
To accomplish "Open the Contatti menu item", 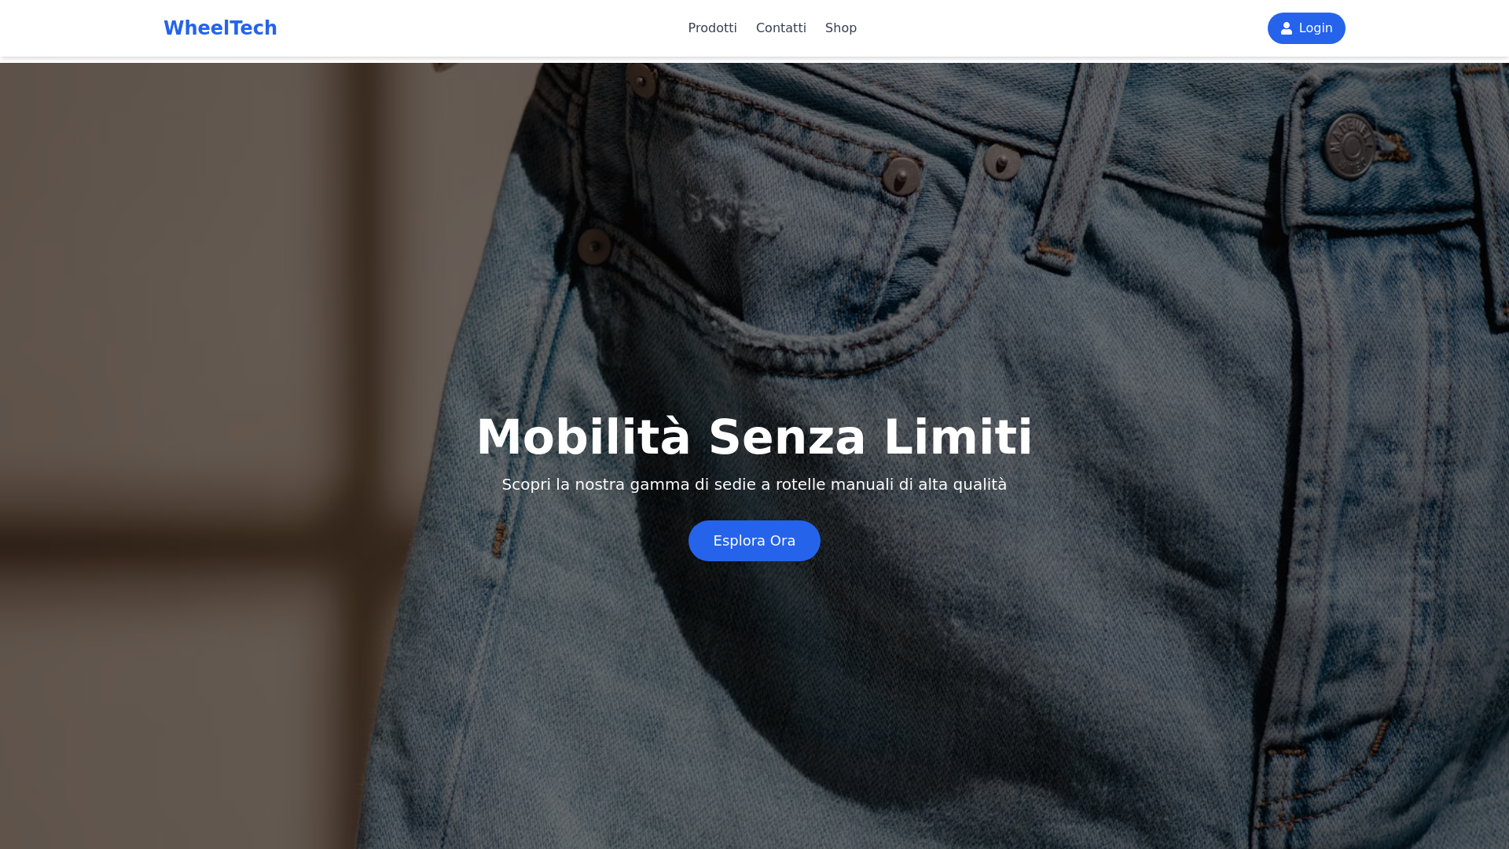I will (x=780, y=28).
